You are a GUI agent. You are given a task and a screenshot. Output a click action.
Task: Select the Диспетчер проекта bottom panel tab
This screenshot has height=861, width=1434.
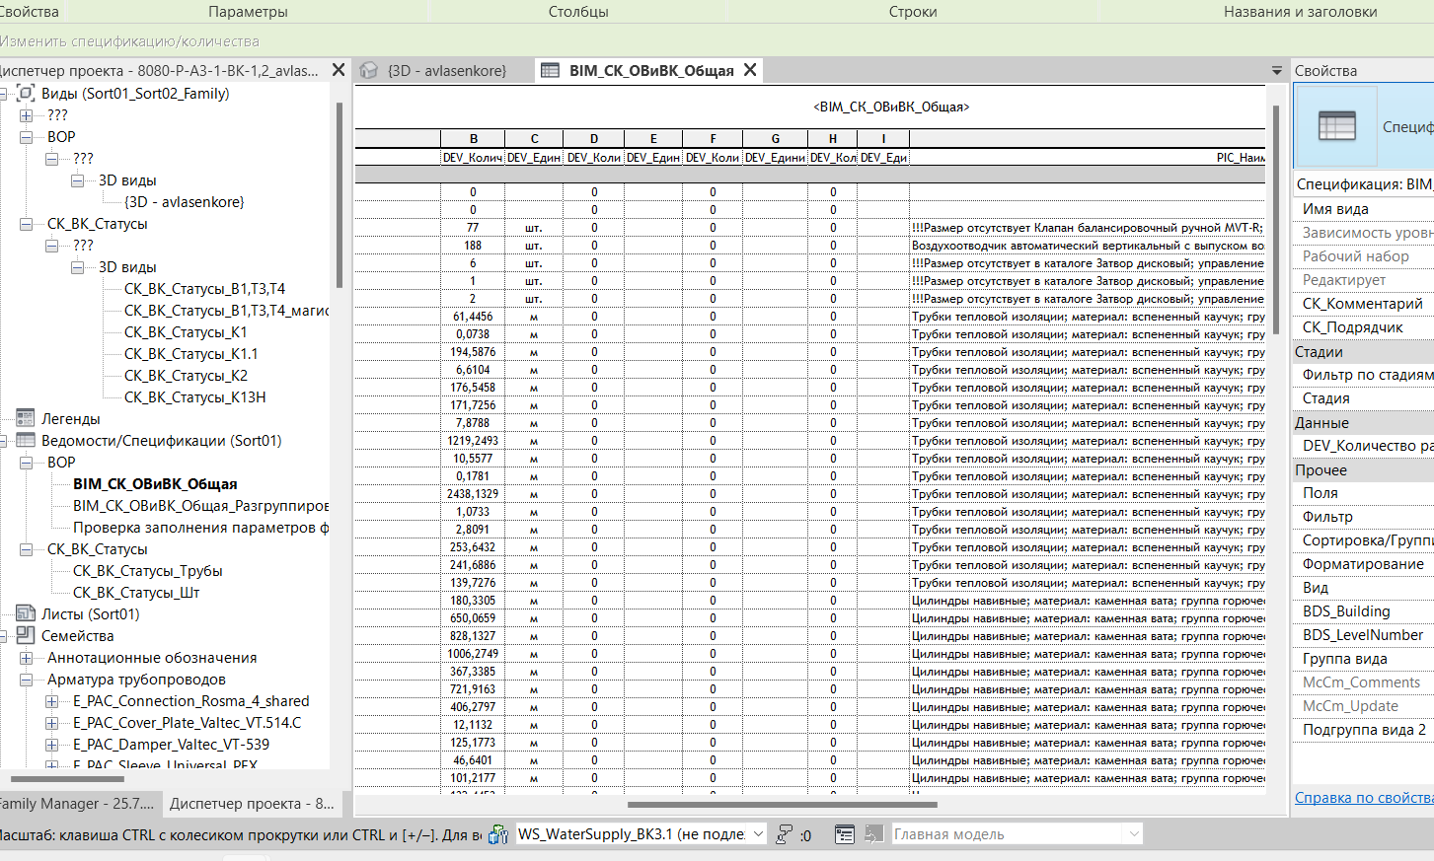point(252,804)
